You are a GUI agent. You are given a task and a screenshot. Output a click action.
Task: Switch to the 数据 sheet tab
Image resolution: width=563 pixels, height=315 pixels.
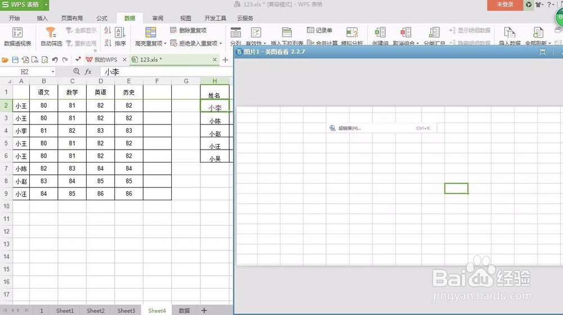184,310
